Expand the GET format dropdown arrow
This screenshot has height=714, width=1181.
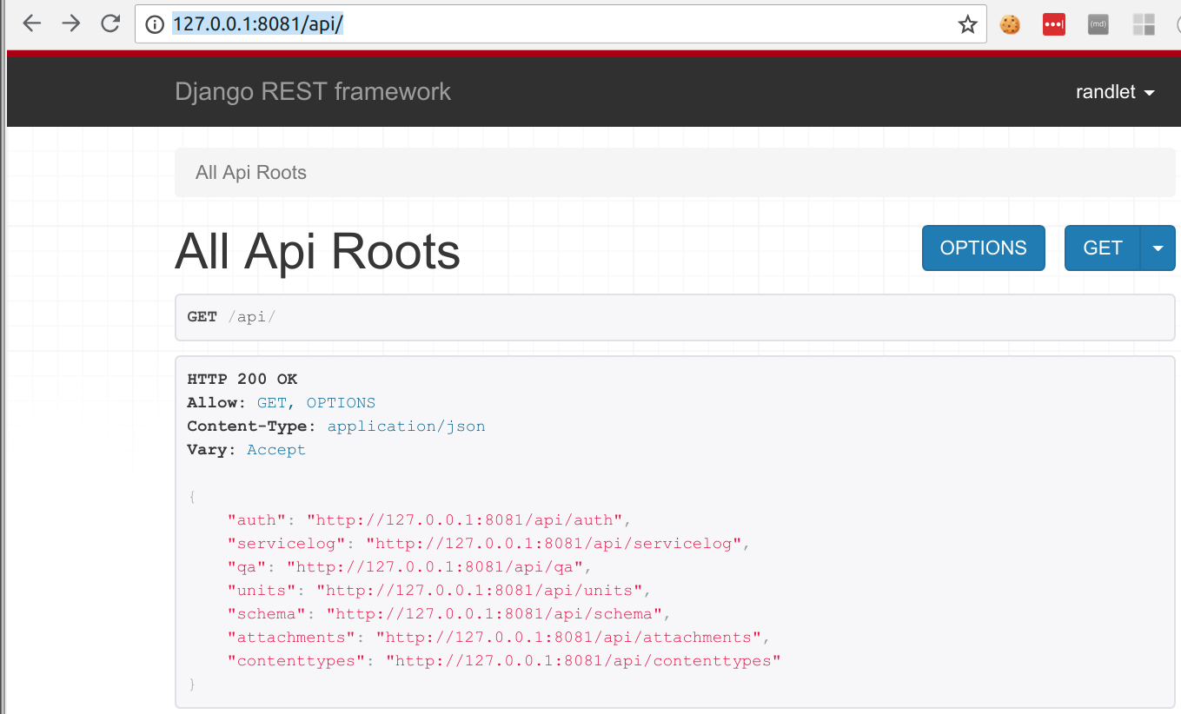tap(1158, 248)
